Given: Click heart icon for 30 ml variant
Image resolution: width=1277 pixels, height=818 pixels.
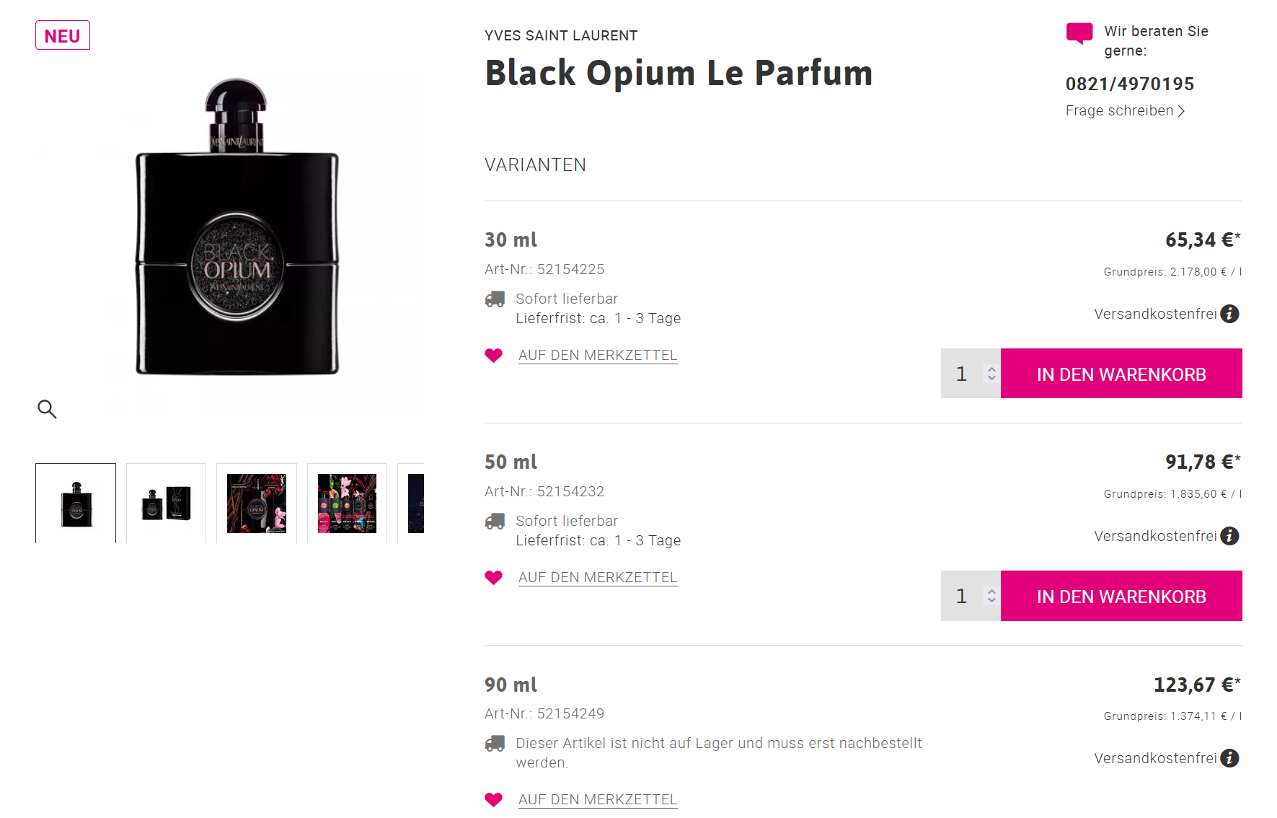Looking at the screenshot, I should click(494, 356).
